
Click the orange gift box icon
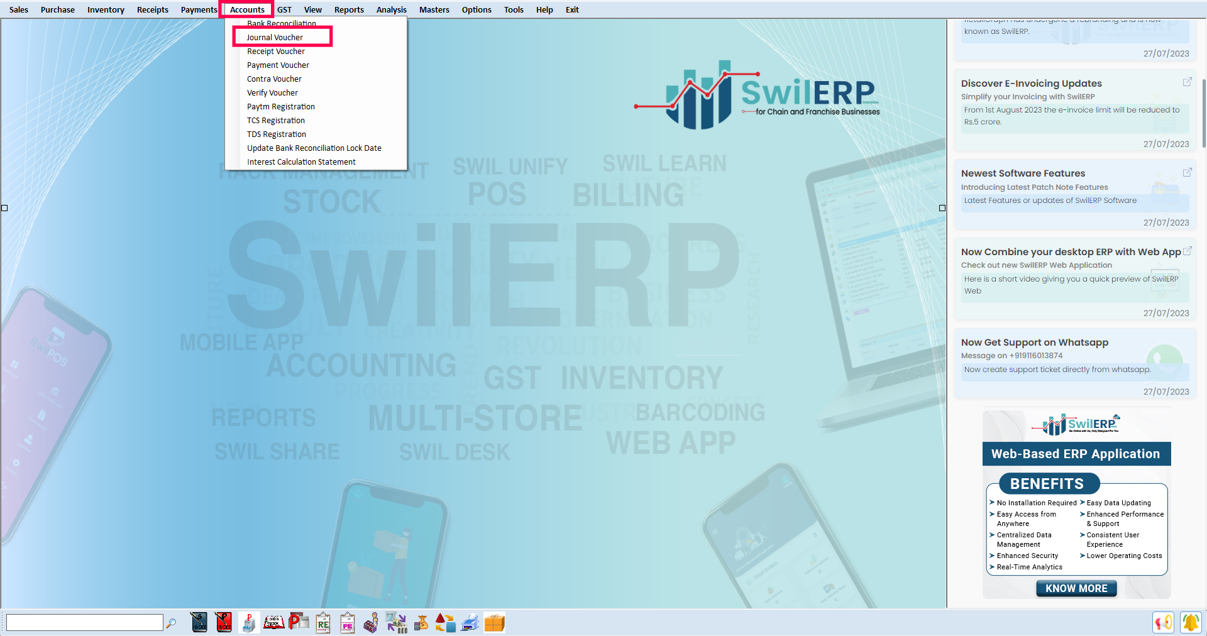(495, 622)
